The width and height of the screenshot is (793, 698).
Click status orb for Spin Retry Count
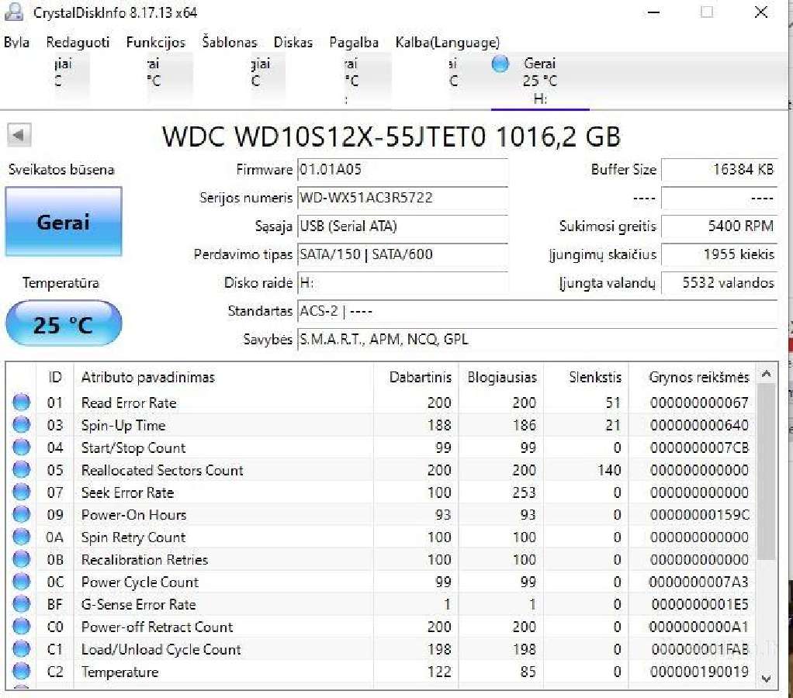pyautogui.click(x=21, y=537)
